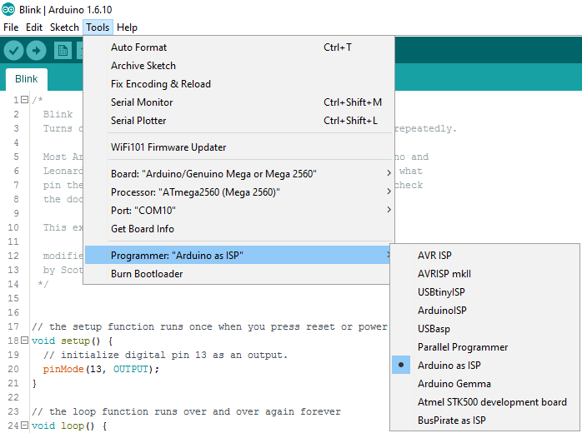
Task: Click the Arduino logo in title bar
Action: coord(8,8)
